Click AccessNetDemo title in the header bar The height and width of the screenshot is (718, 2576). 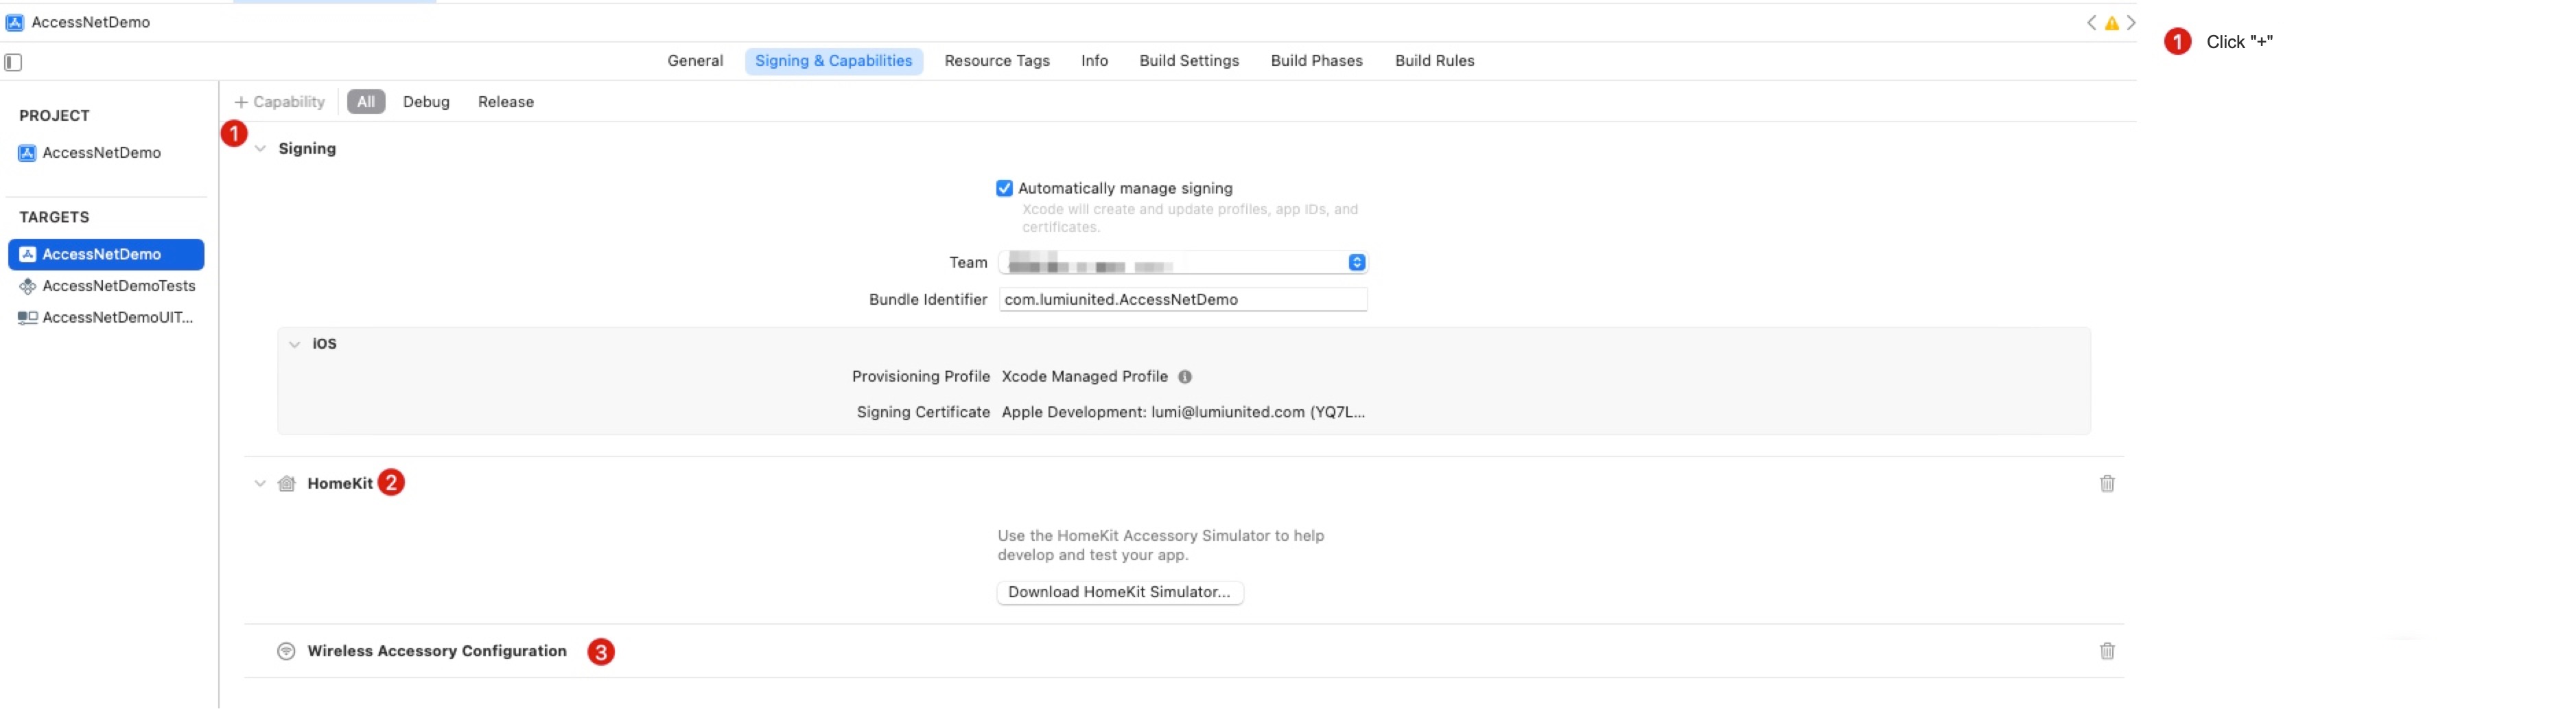pyautogui.click(x=91, y=22)
